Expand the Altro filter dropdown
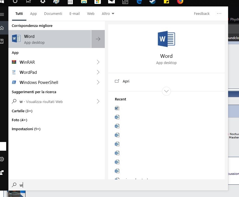 108,13
